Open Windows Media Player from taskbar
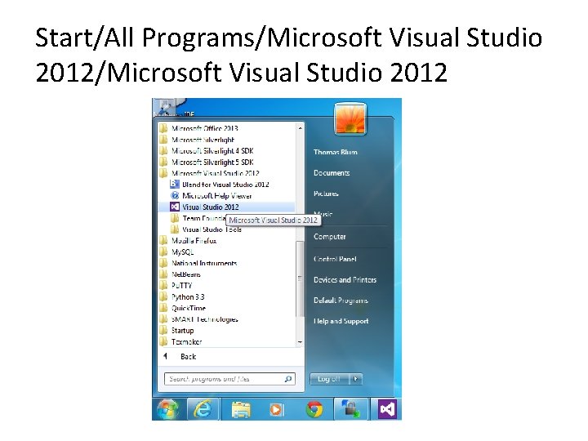This screenshot has height=441, width=588. pyautogui.click(x=277, y=409)
